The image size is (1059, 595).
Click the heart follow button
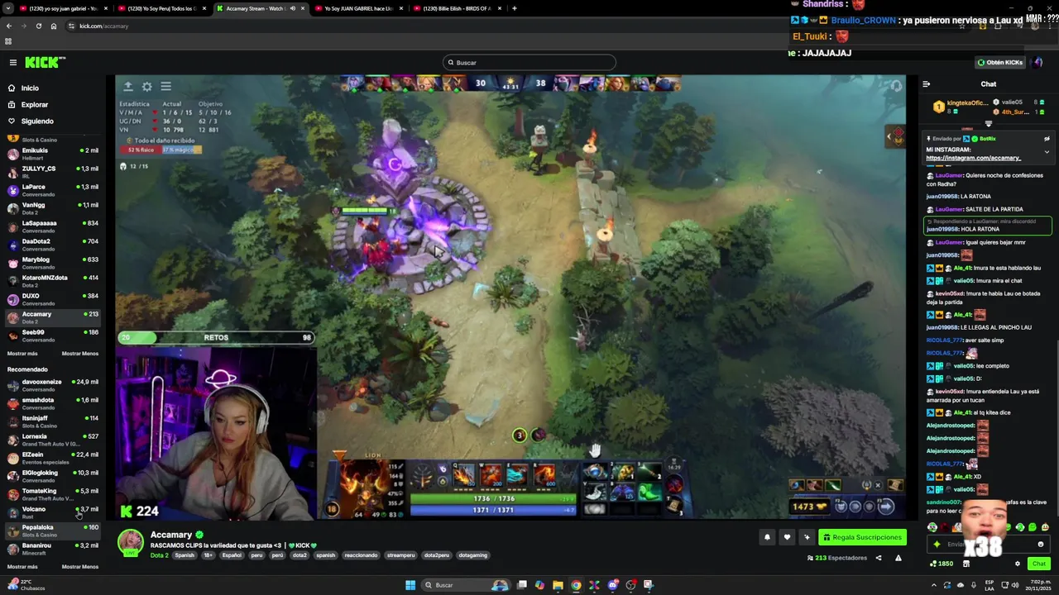pos(787,537)
